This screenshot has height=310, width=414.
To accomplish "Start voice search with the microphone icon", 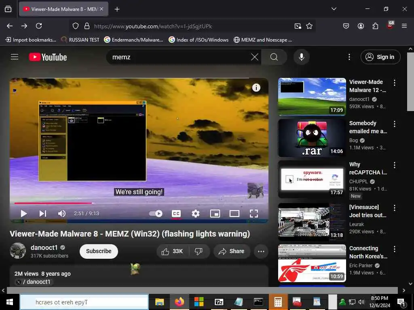I will coord(301,57).
